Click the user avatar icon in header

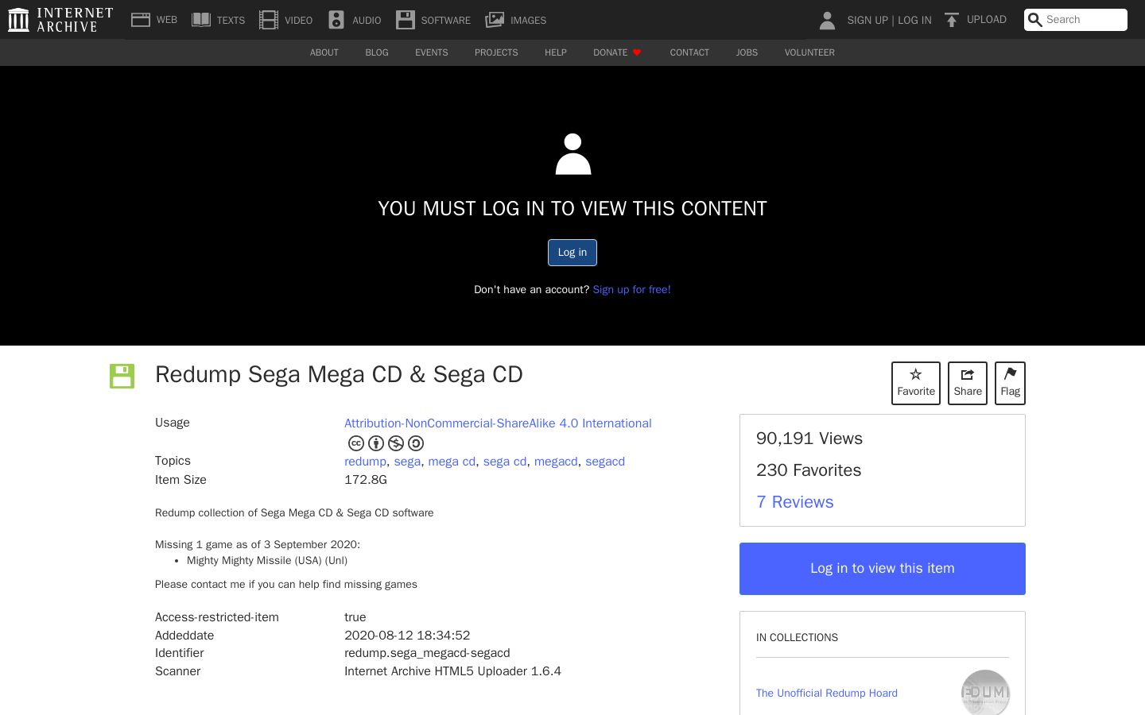click(x=827, y=20)
